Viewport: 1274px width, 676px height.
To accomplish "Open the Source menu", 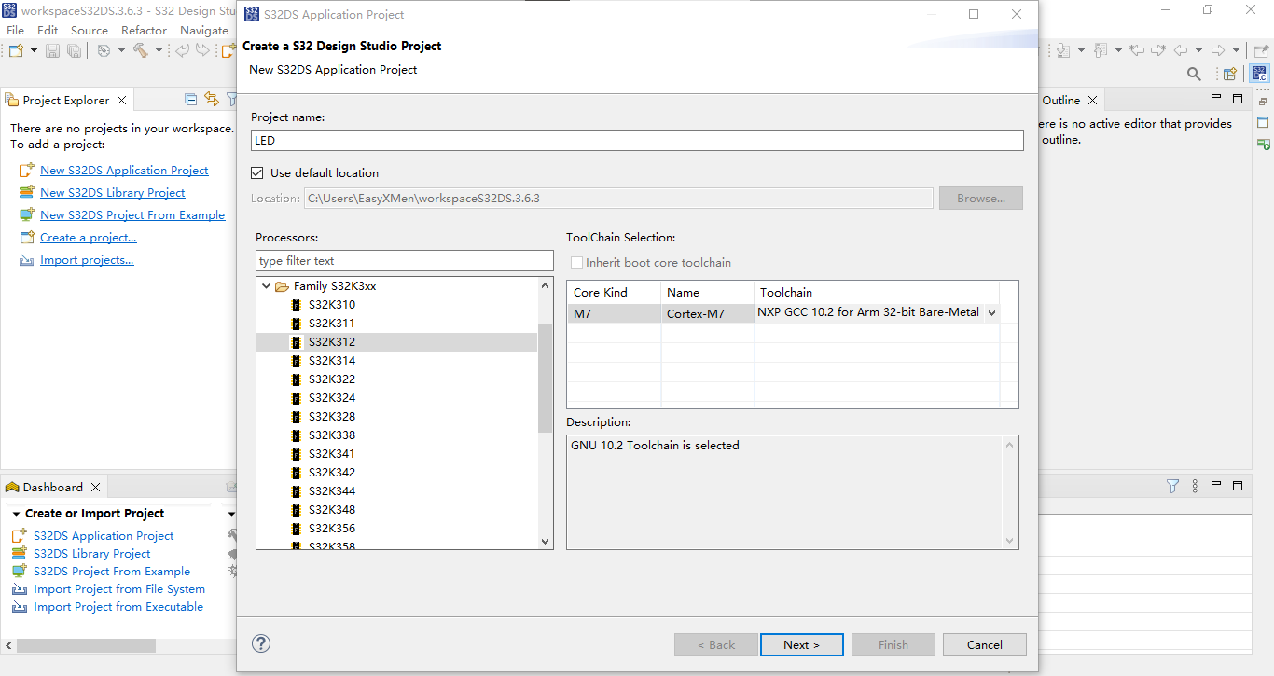I will [x=90, y=30].
